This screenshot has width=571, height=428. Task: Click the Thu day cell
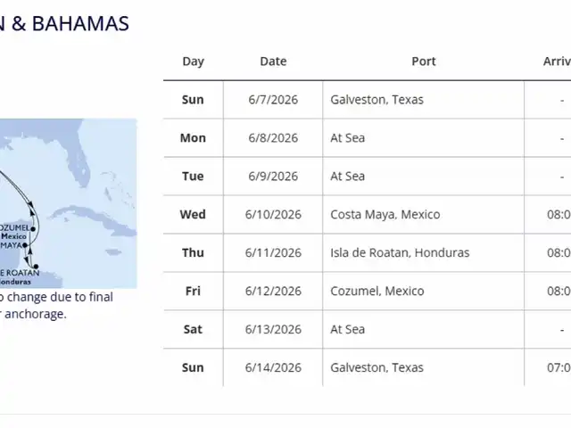click(x=193, y=252)
